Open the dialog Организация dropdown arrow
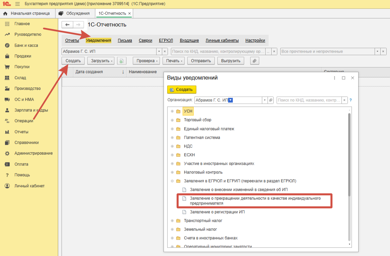 pos(265,100)
